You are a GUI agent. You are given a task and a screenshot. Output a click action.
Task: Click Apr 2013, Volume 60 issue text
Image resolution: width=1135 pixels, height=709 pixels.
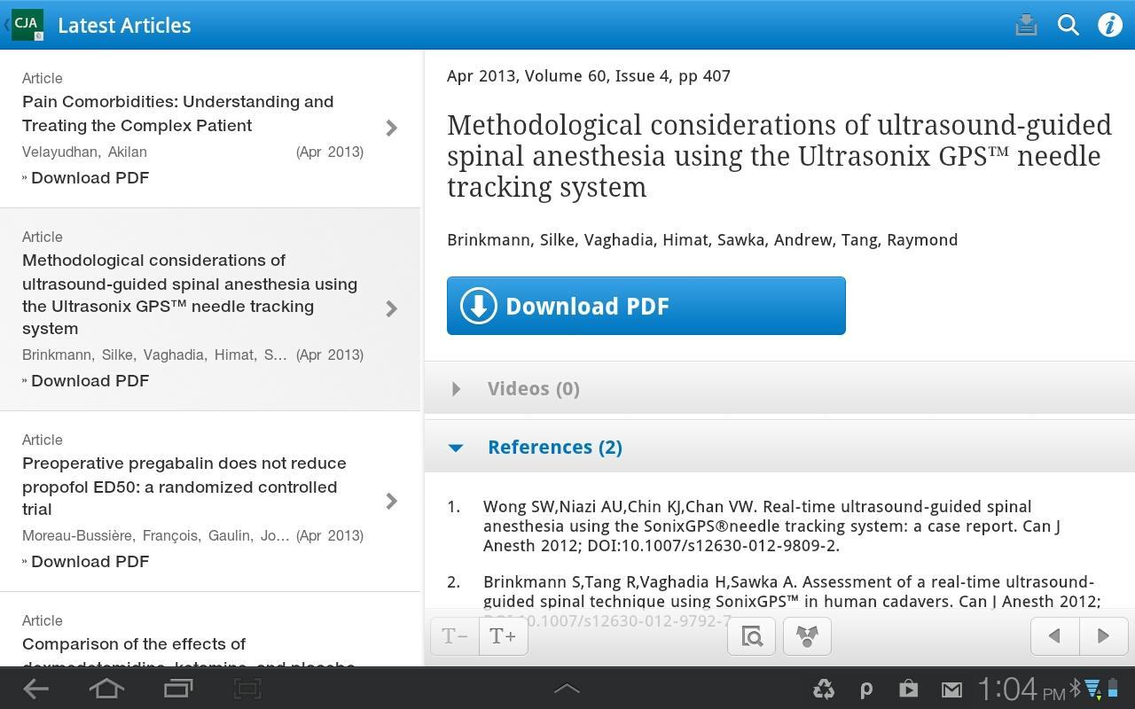589,75
